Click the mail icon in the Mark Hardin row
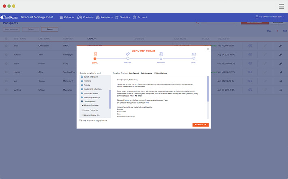288x179 pixels. click(x=250, y=63)
